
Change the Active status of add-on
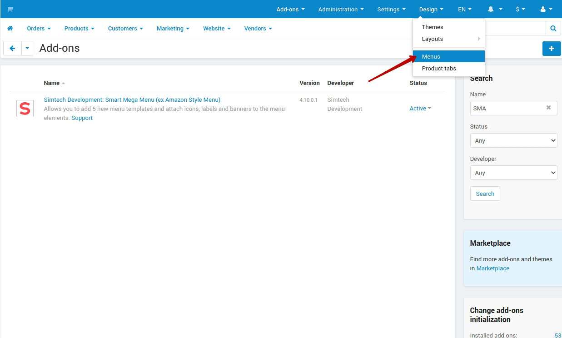[420, 108]
